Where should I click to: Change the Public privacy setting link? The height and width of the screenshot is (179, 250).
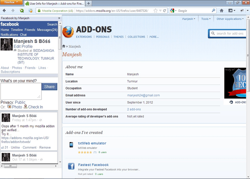[20, 102]
